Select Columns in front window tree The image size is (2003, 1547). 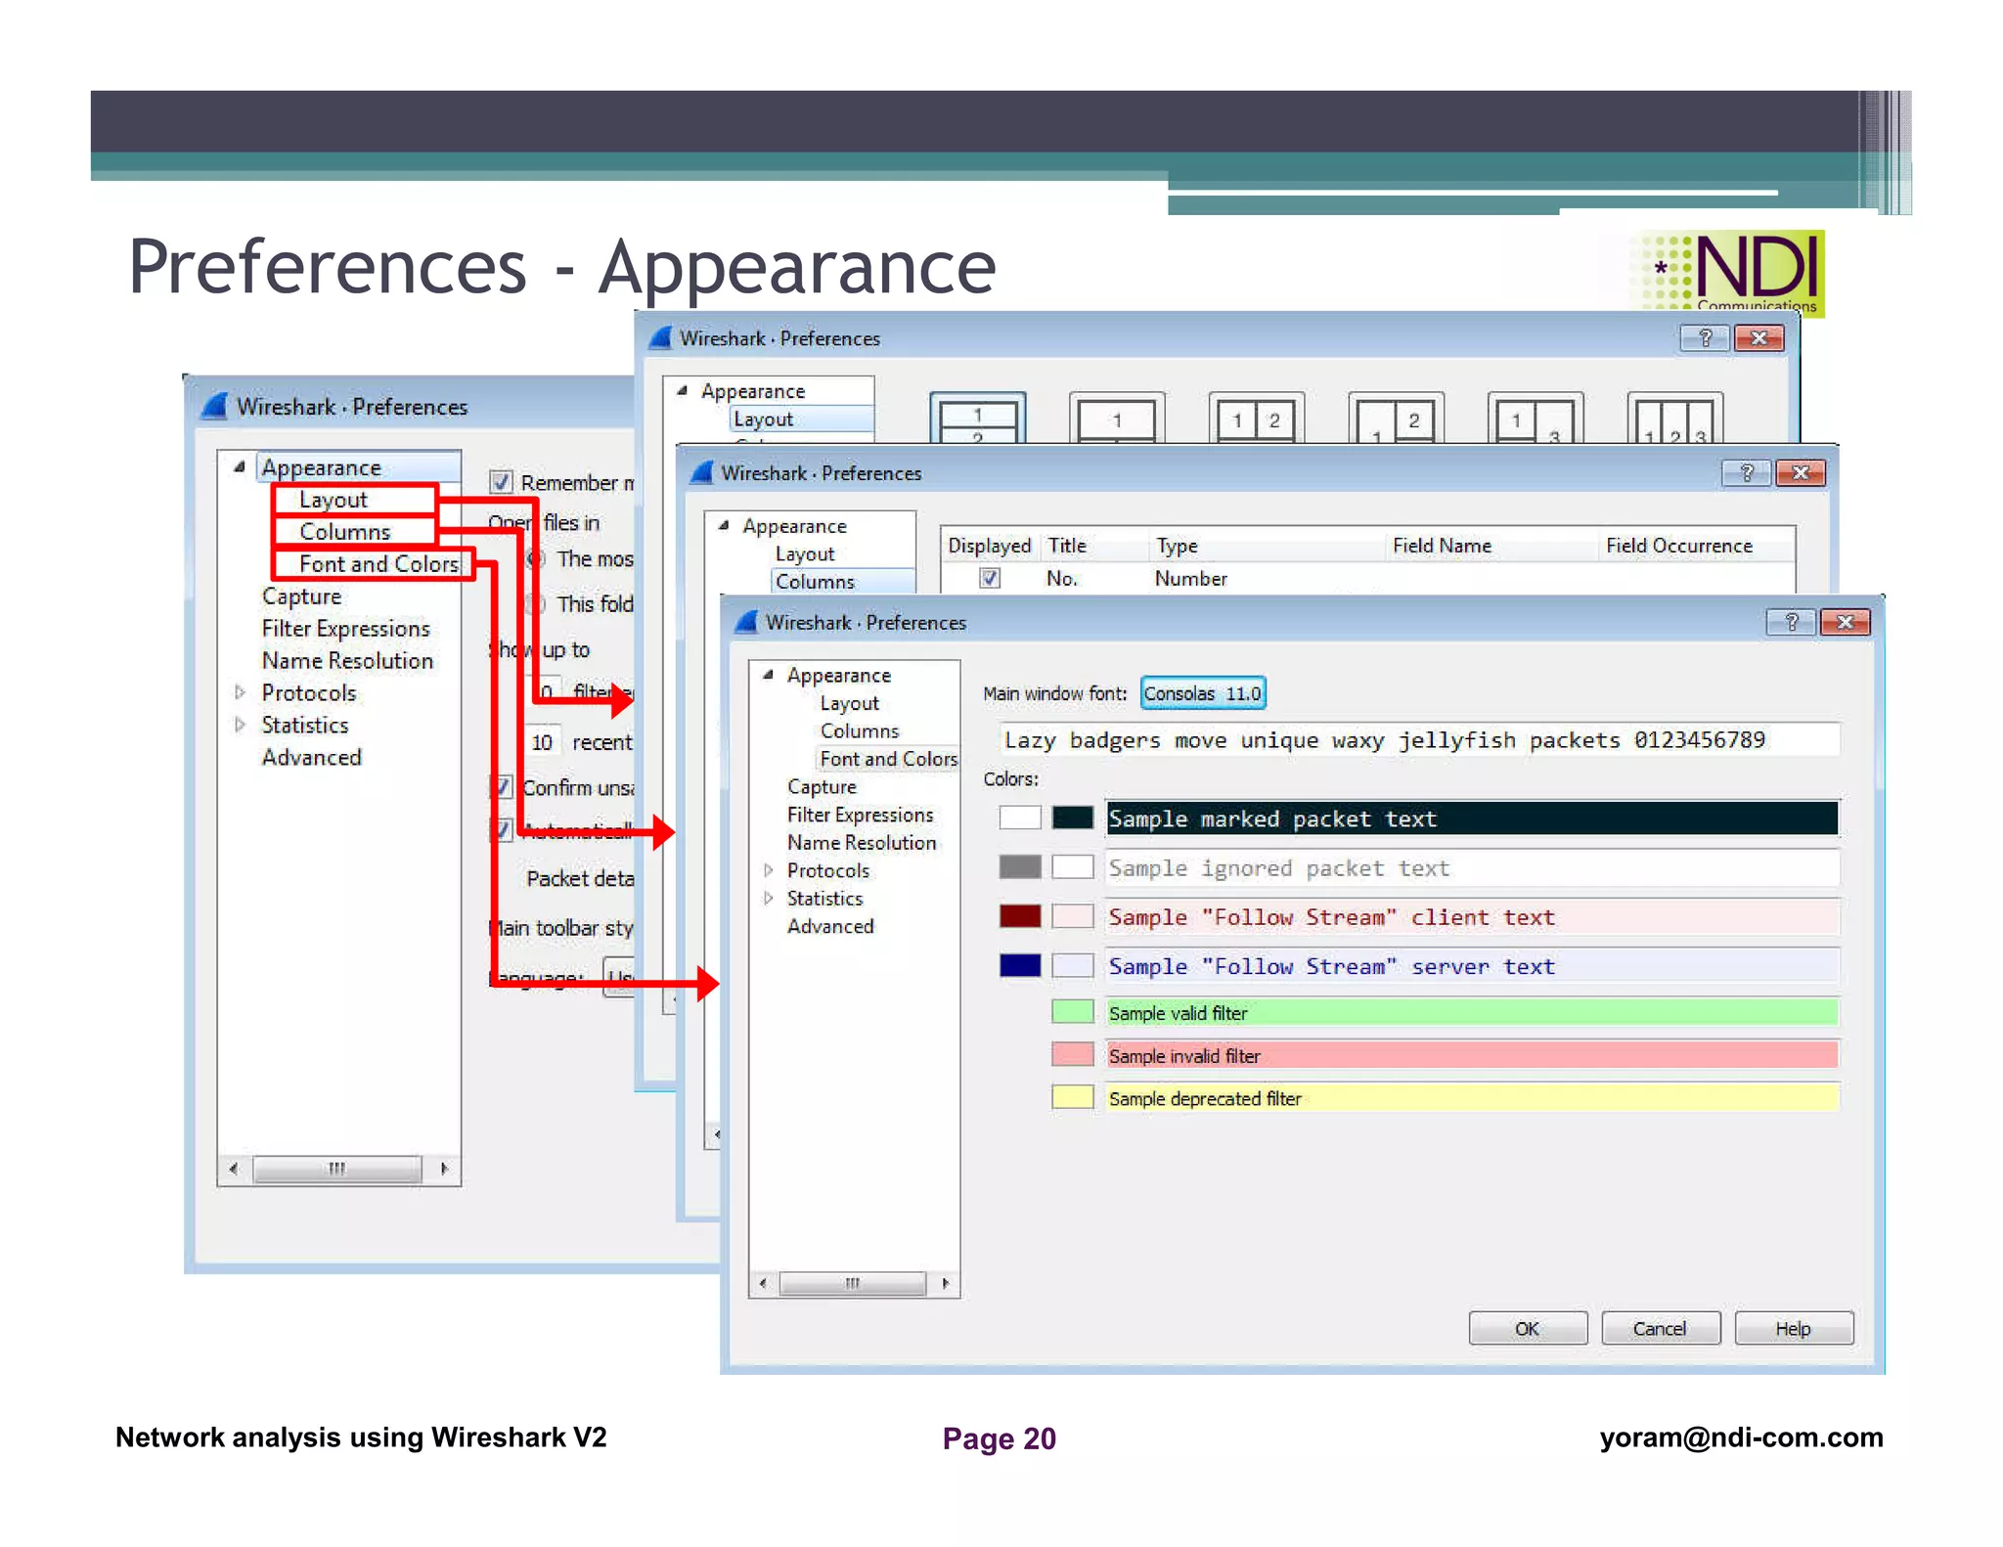[860, 730]
